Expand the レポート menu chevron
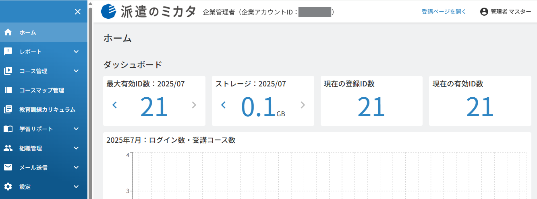Screen dimensions: 537x199 [x=76, y=52]
